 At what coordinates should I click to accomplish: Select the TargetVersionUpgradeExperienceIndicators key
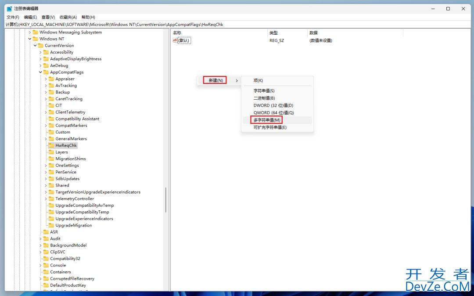coord(98,192)
